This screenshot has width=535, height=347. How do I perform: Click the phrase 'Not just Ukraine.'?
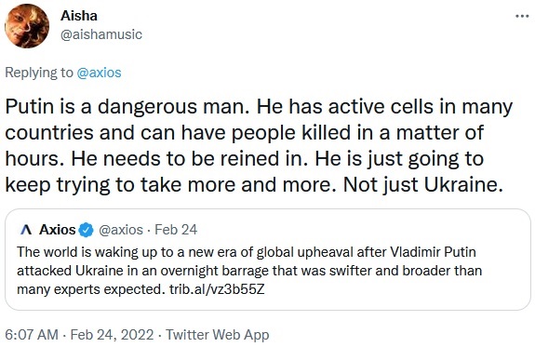coord(423,185)
